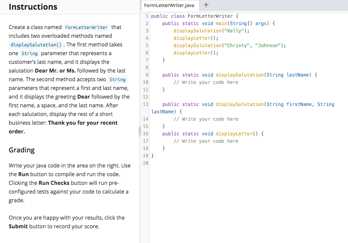Click the Instructions heading

tap(32, 7)
